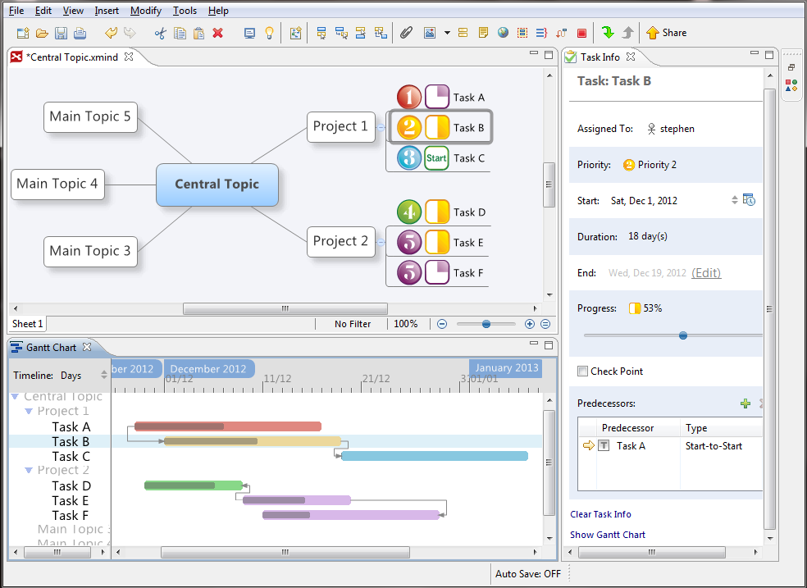This screenshot has width=807, height=588.
Task: Click the light bulb icon in the toolbar
Action: click(268, 33)
